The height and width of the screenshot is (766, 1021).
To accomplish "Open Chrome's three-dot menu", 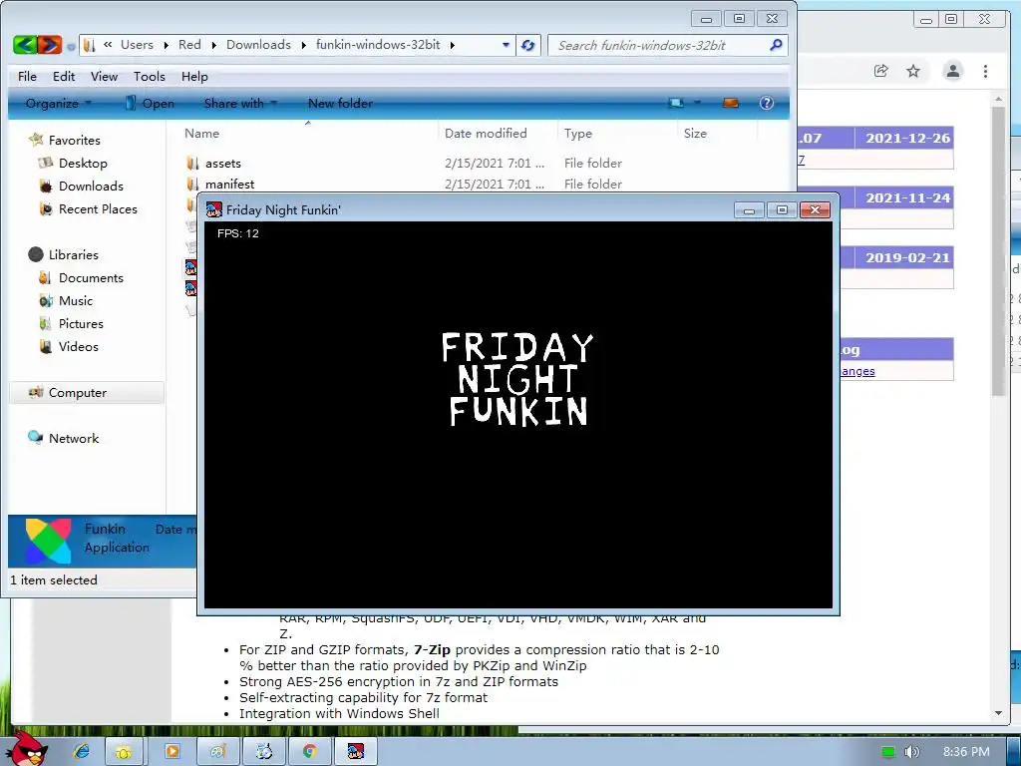I will click(x=985, y=71).
